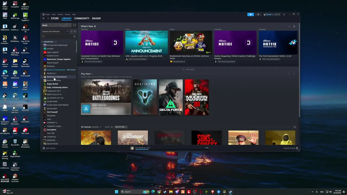The image size is (347, 195).
Task: Switch library to grid collections view icon
Action: (74, 25)
